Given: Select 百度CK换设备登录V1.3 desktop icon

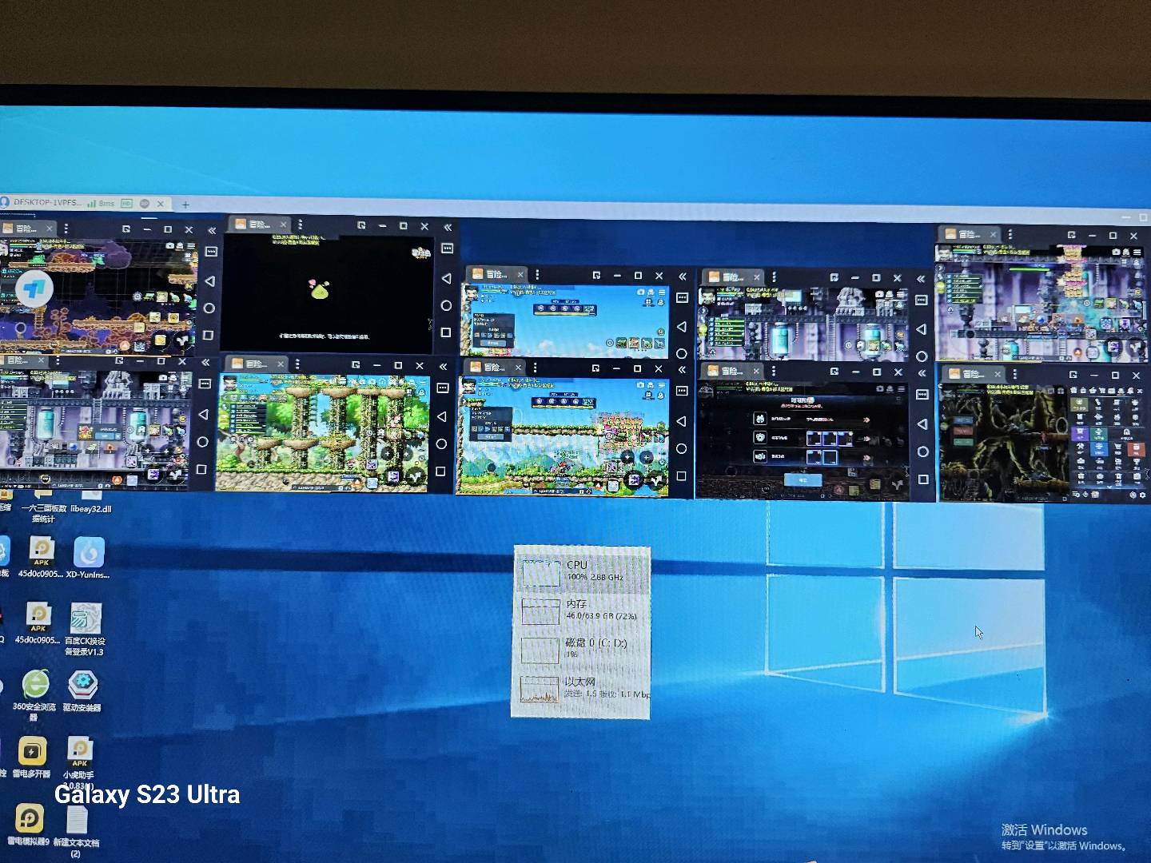Looking at the screenshot, I should [85, 629].
